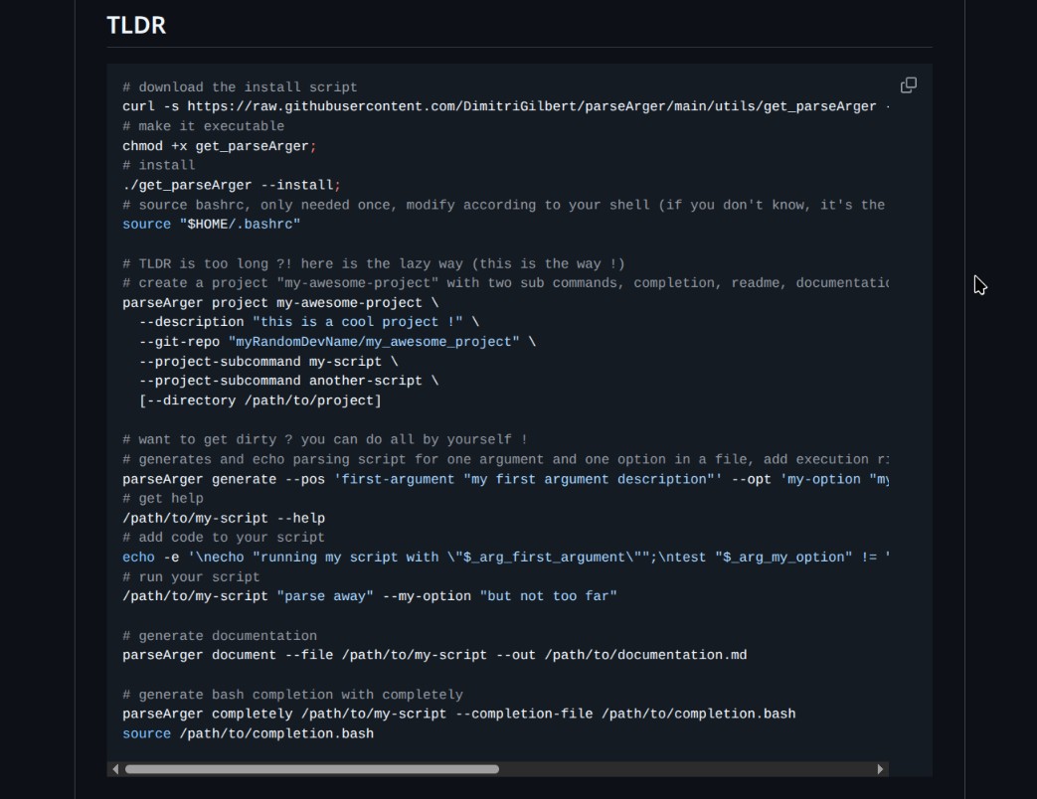The width and height of the screenshot is (1037, 799).
Task: Click the curl githubusercontent URL line
Action: point(497,106)
